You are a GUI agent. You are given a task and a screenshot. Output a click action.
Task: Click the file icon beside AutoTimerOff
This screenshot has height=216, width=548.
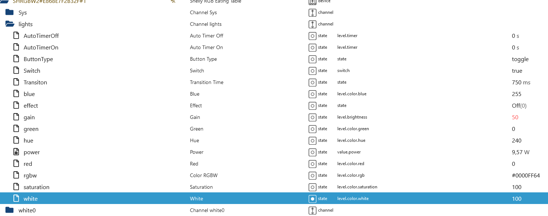[16, 36]
